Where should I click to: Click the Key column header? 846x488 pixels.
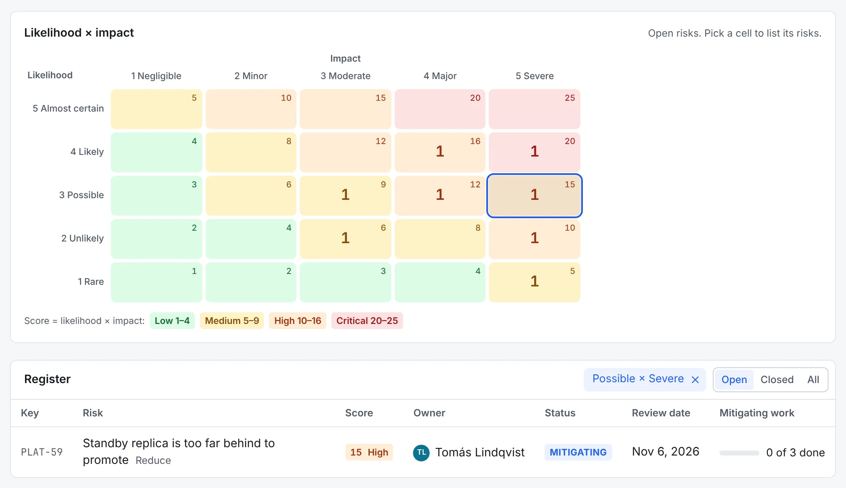click(30, 413)
